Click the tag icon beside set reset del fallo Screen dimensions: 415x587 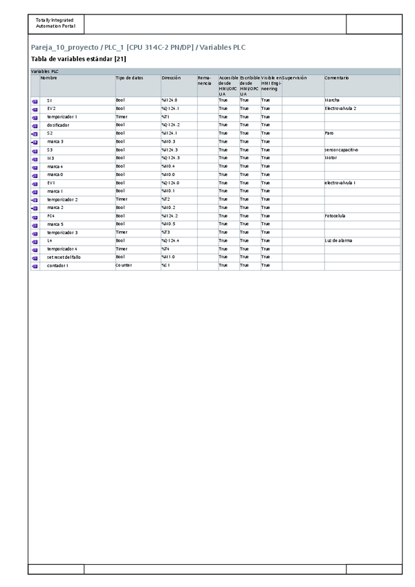[35, 258]
